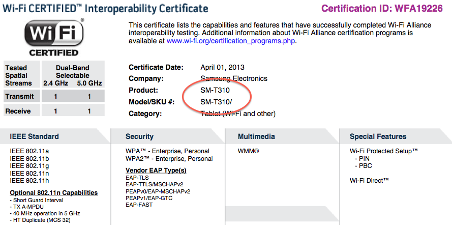Select the Special Features section header

[x=378, y=136]
